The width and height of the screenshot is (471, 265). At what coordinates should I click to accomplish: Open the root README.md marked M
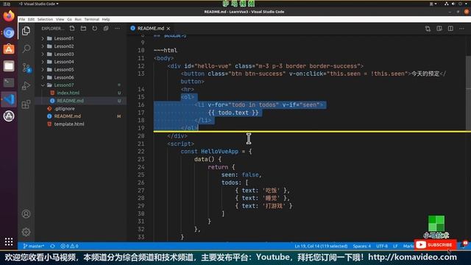pyautogui.click(x=67, y=116)
